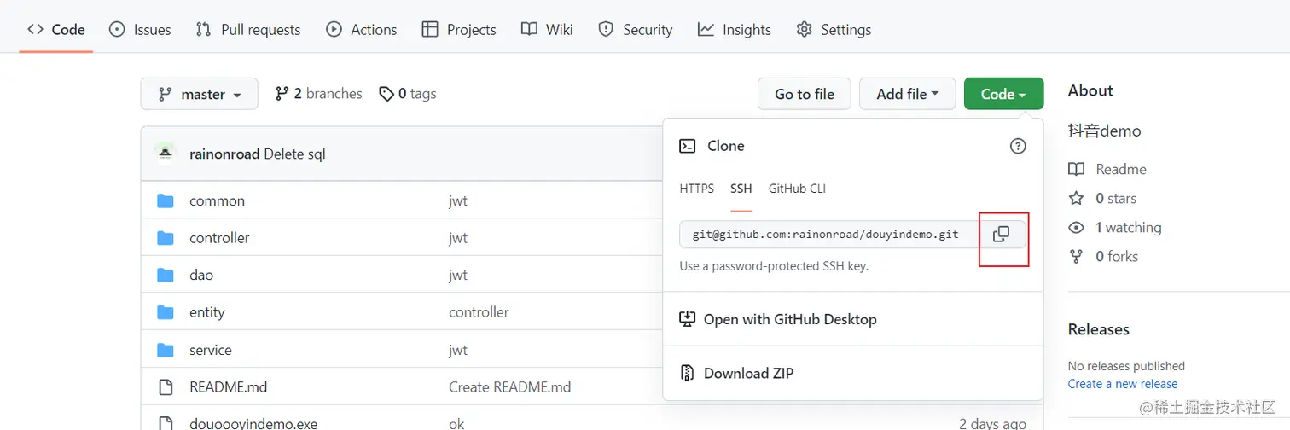The width and height of the screenshot is (1290, 430).
Task: Open the Delete sql commit message
Action: pyautogui.click(x=294, y=154)
